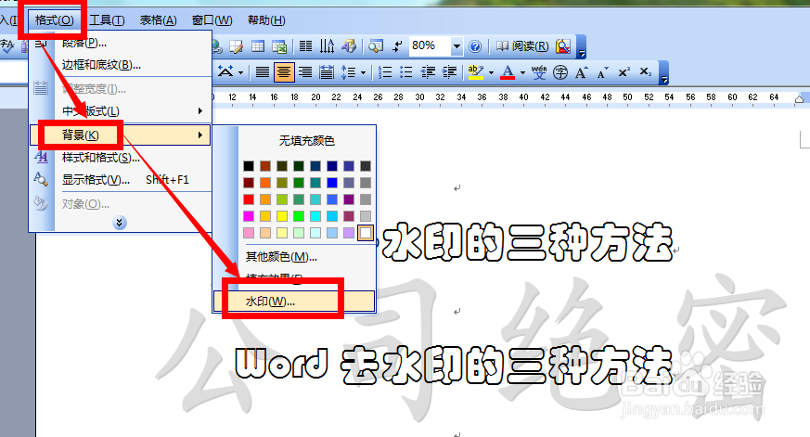810x437 pixels.
Task: Pick the black color swatch
Action: point(249,166)
